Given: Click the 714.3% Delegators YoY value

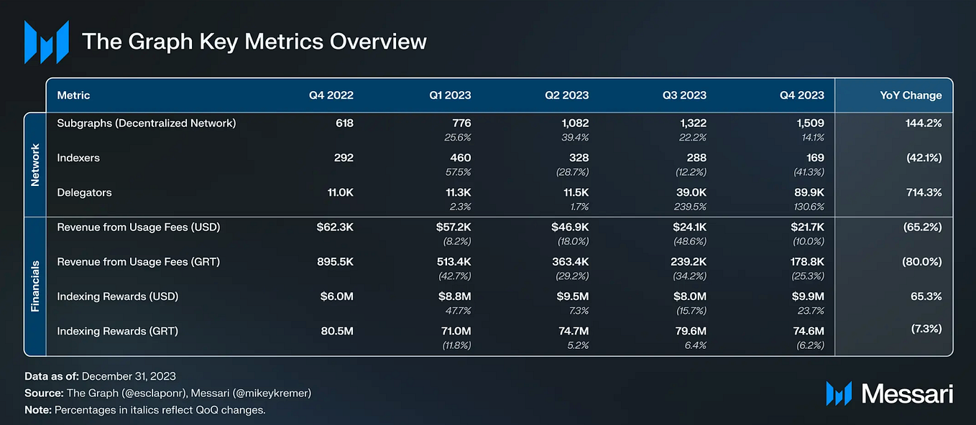Looking at the screenshot, I should (x=924, y=192).
